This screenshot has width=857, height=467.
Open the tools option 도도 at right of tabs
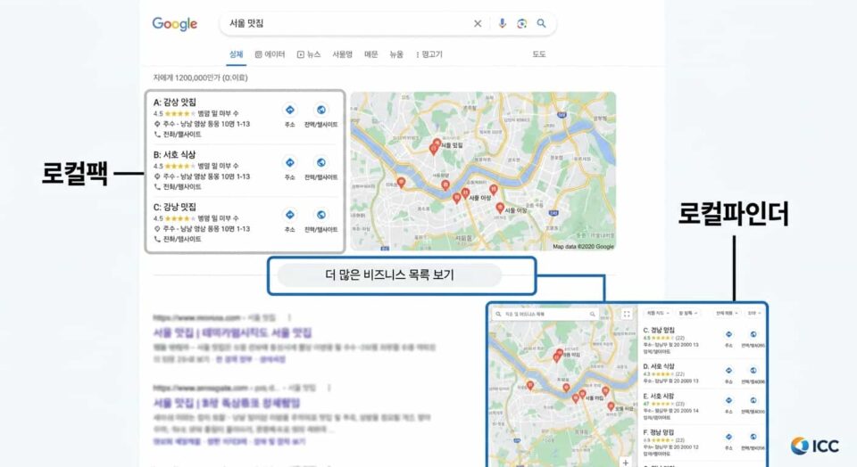[x=539, y=54]
